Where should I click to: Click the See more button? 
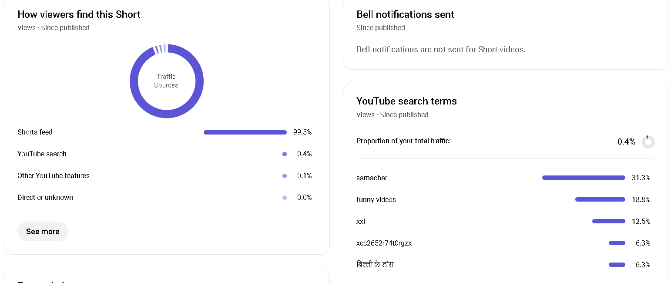point(43,231)
